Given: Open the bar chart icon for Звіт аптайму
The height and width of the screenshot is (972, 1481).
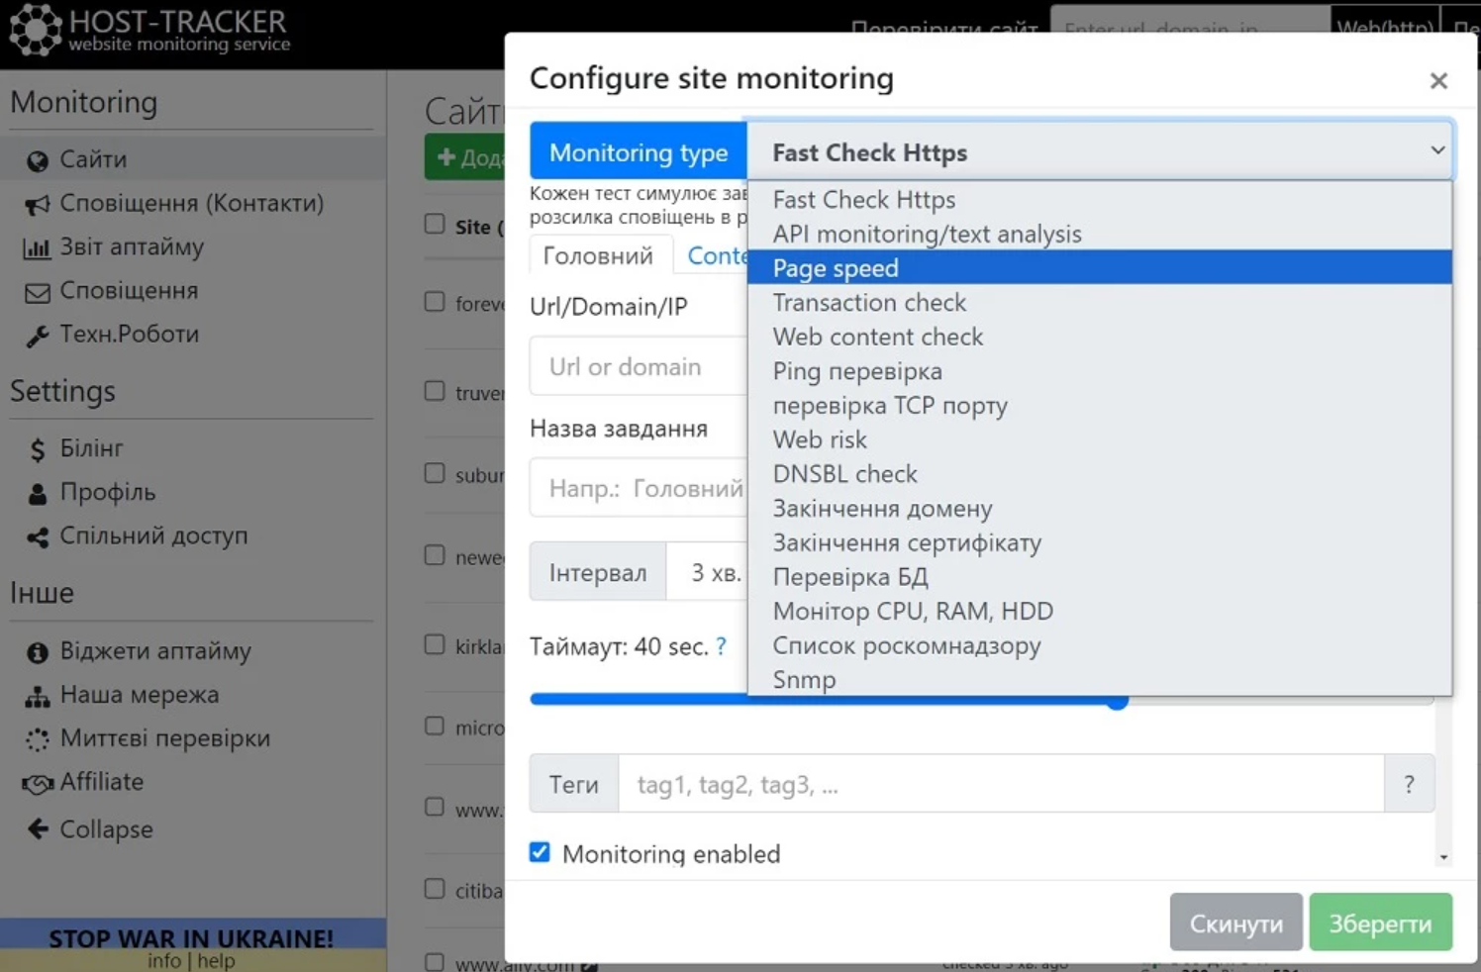Looking at the screenshot, I should [38, 248].
